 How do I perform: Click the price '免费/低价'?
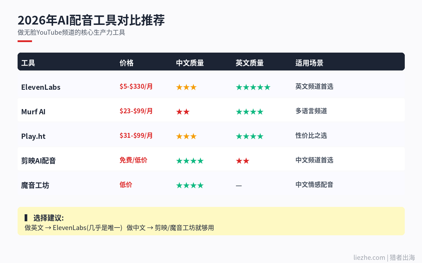(133, 160)
